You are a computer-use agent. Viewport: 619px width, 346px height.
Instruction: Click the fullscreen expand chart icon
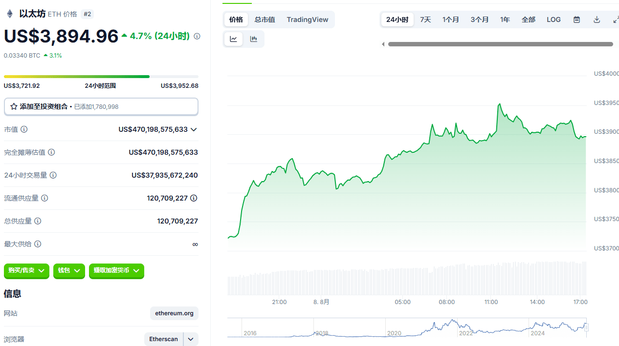point(615,20)
